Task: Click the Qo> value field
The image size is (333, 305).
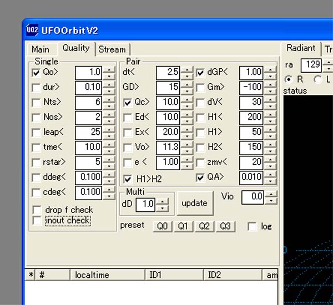Action: [88, 73]
